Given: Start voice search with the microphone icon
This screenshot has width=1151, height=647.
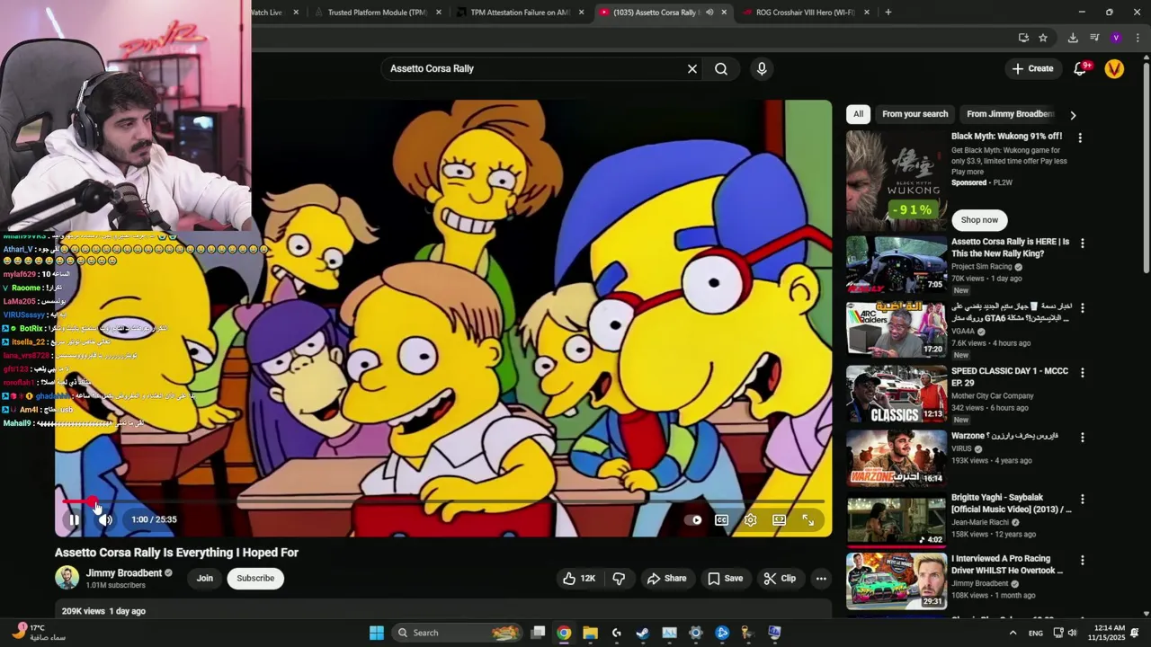Looking at the screenshot, I should pos(762,68).
